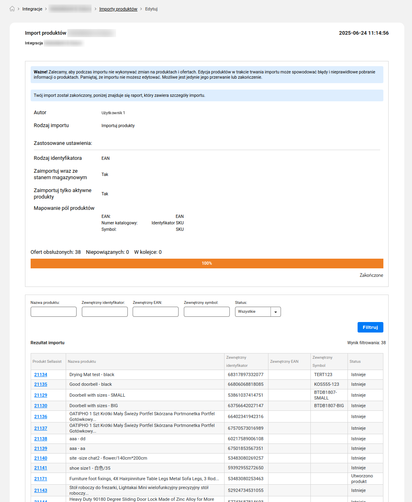
Task: Open product 21135 Good doorbell link
Action: click(x=41, y=384)
